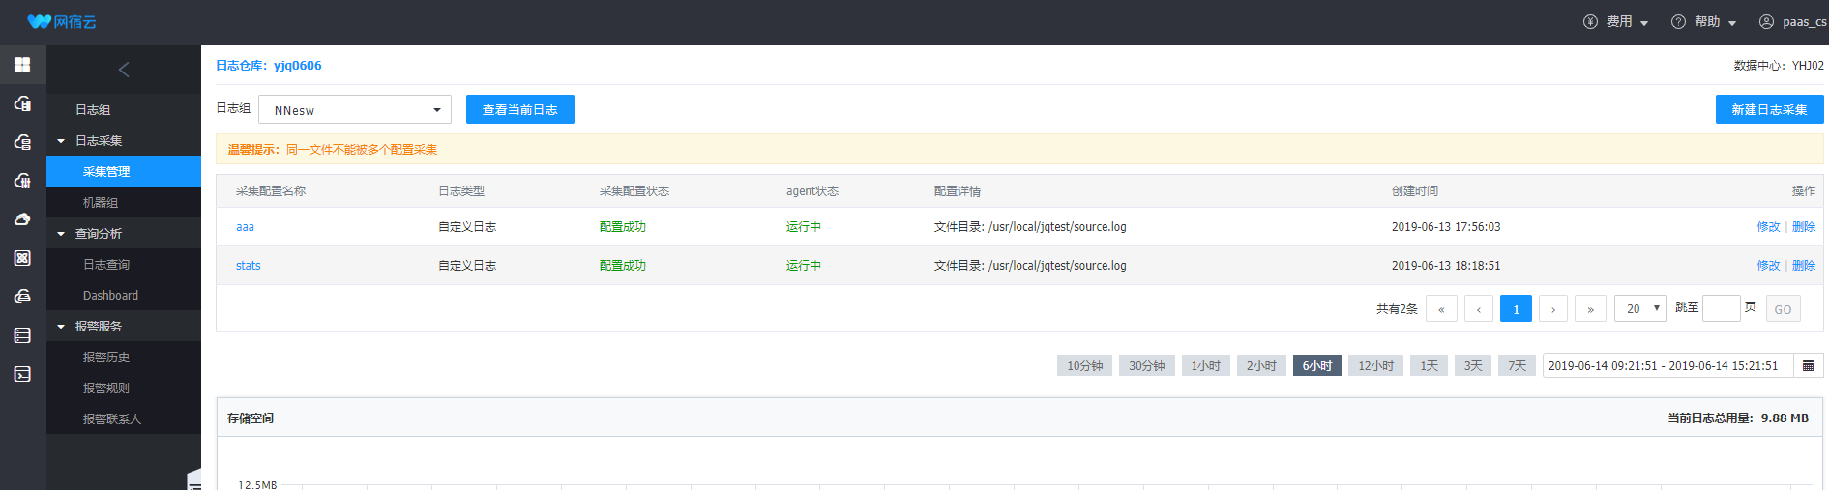The height and width of the screenshot is (490, 1829).
Task: Select the 30分钟 time range
Action: 1147,365
